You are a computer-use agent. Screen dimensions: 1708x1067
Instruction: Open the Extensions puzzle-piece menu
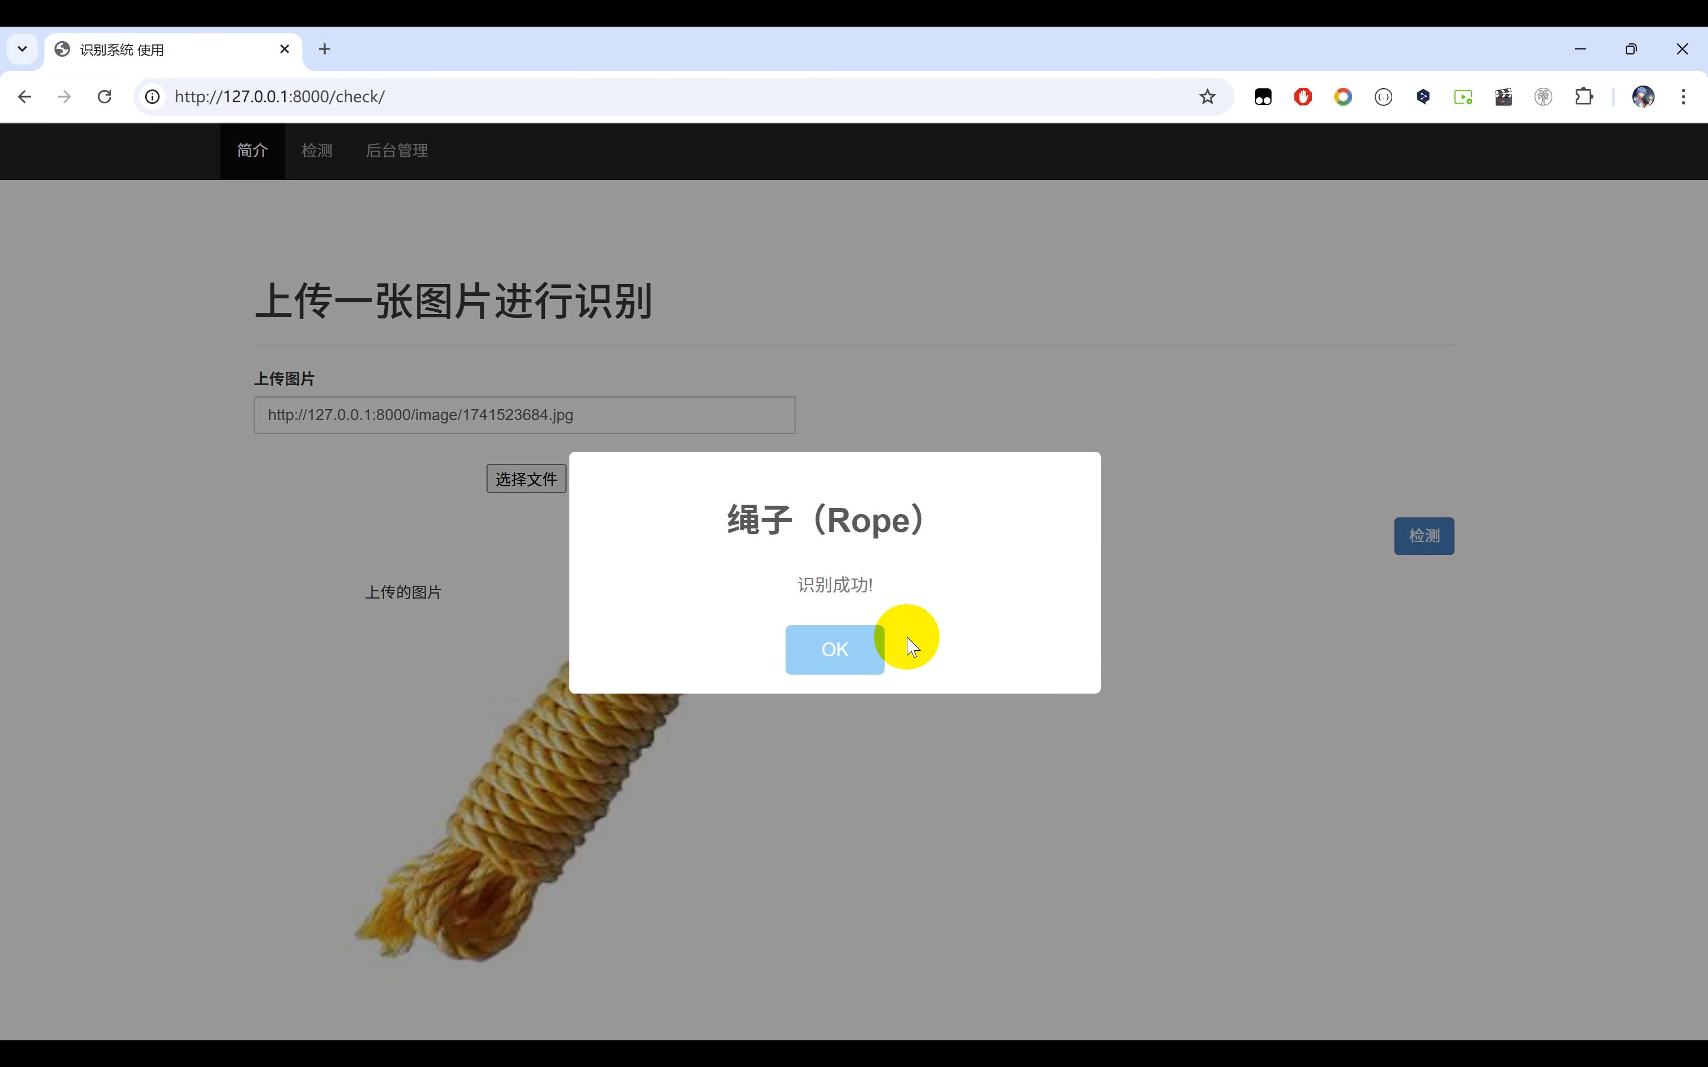point(1584,97)
